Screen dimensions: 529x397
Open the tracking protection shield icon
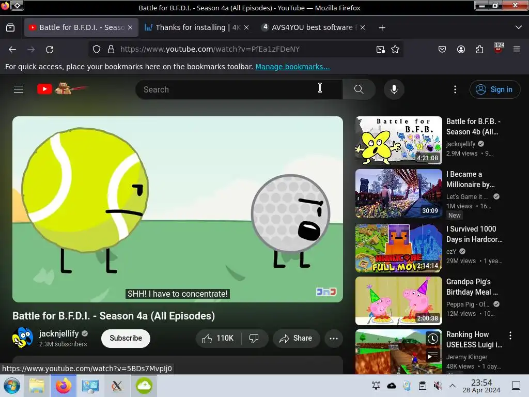tap(97, 49)
